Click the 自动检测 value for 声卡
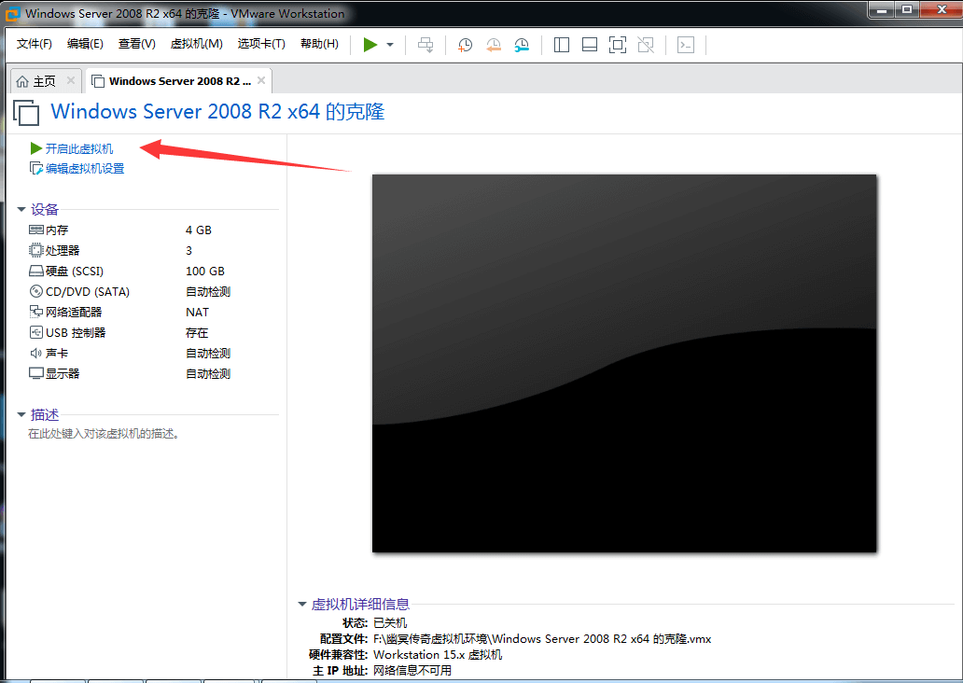This screenshot has width=963, height=683. [x=208, y=354]
